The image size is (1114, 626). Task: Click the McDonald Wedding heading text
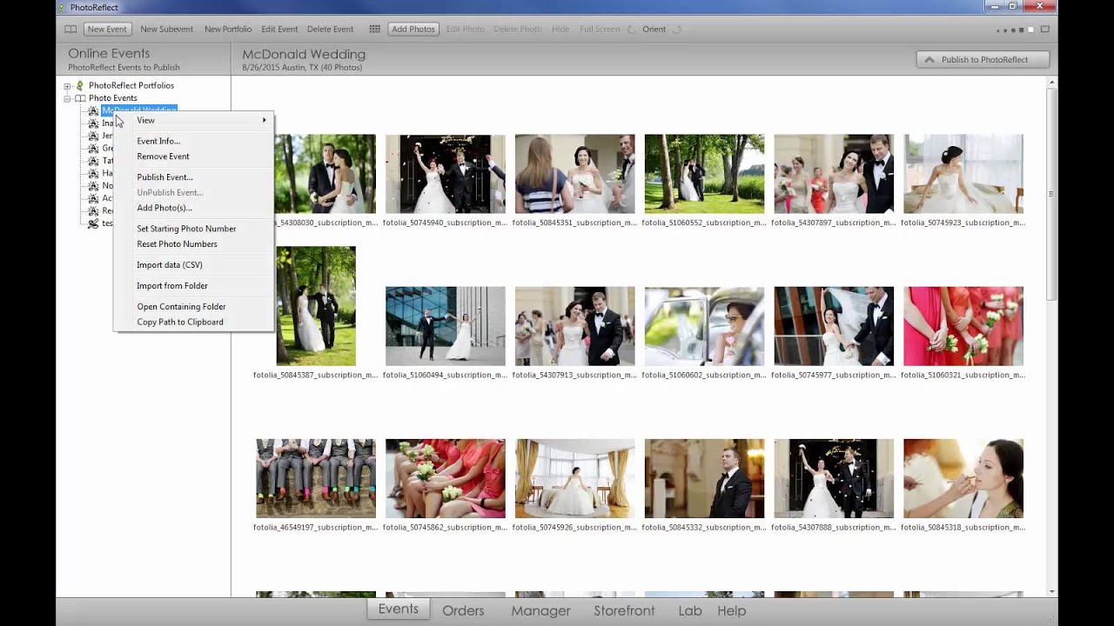click(304, 54)
